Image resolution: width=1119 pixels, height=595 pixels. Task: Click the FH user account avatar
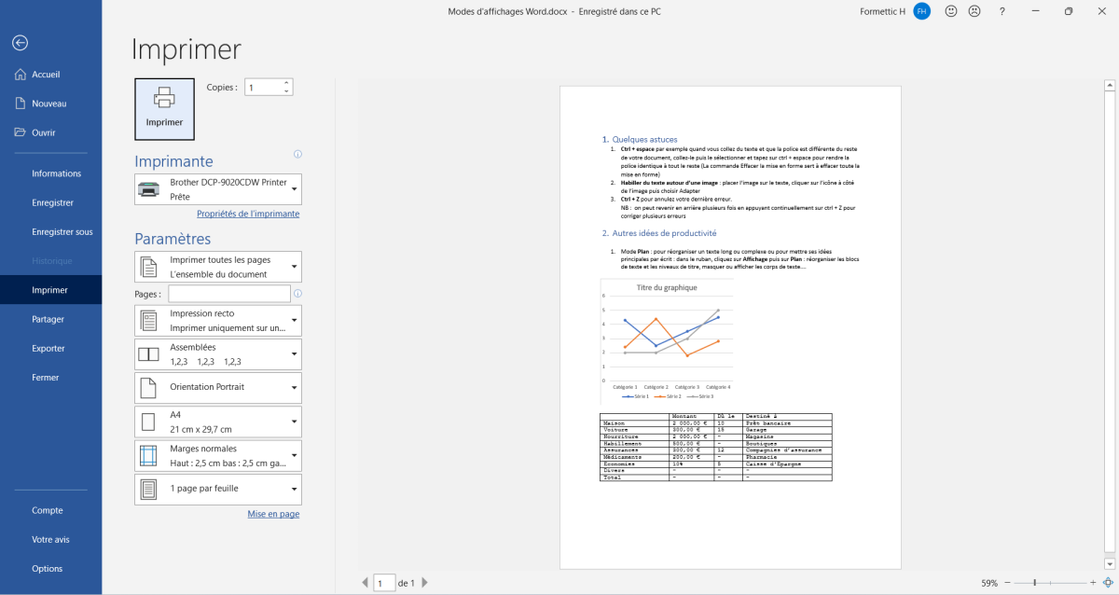[x=921, y=11]
